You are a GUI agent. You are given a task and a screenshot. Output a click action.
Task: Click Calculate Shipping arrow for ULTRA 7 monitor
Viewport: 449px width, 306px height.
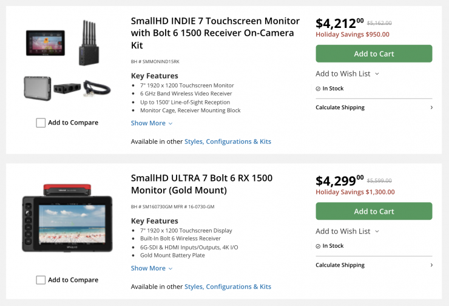click(x=431, y=265)
